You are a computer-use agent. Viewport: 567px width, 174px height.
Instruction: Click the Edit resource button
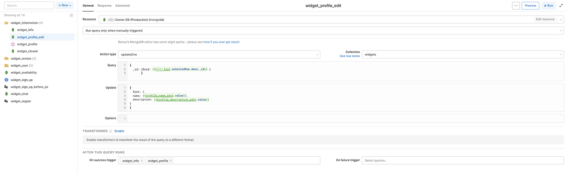tap(545, 19)
